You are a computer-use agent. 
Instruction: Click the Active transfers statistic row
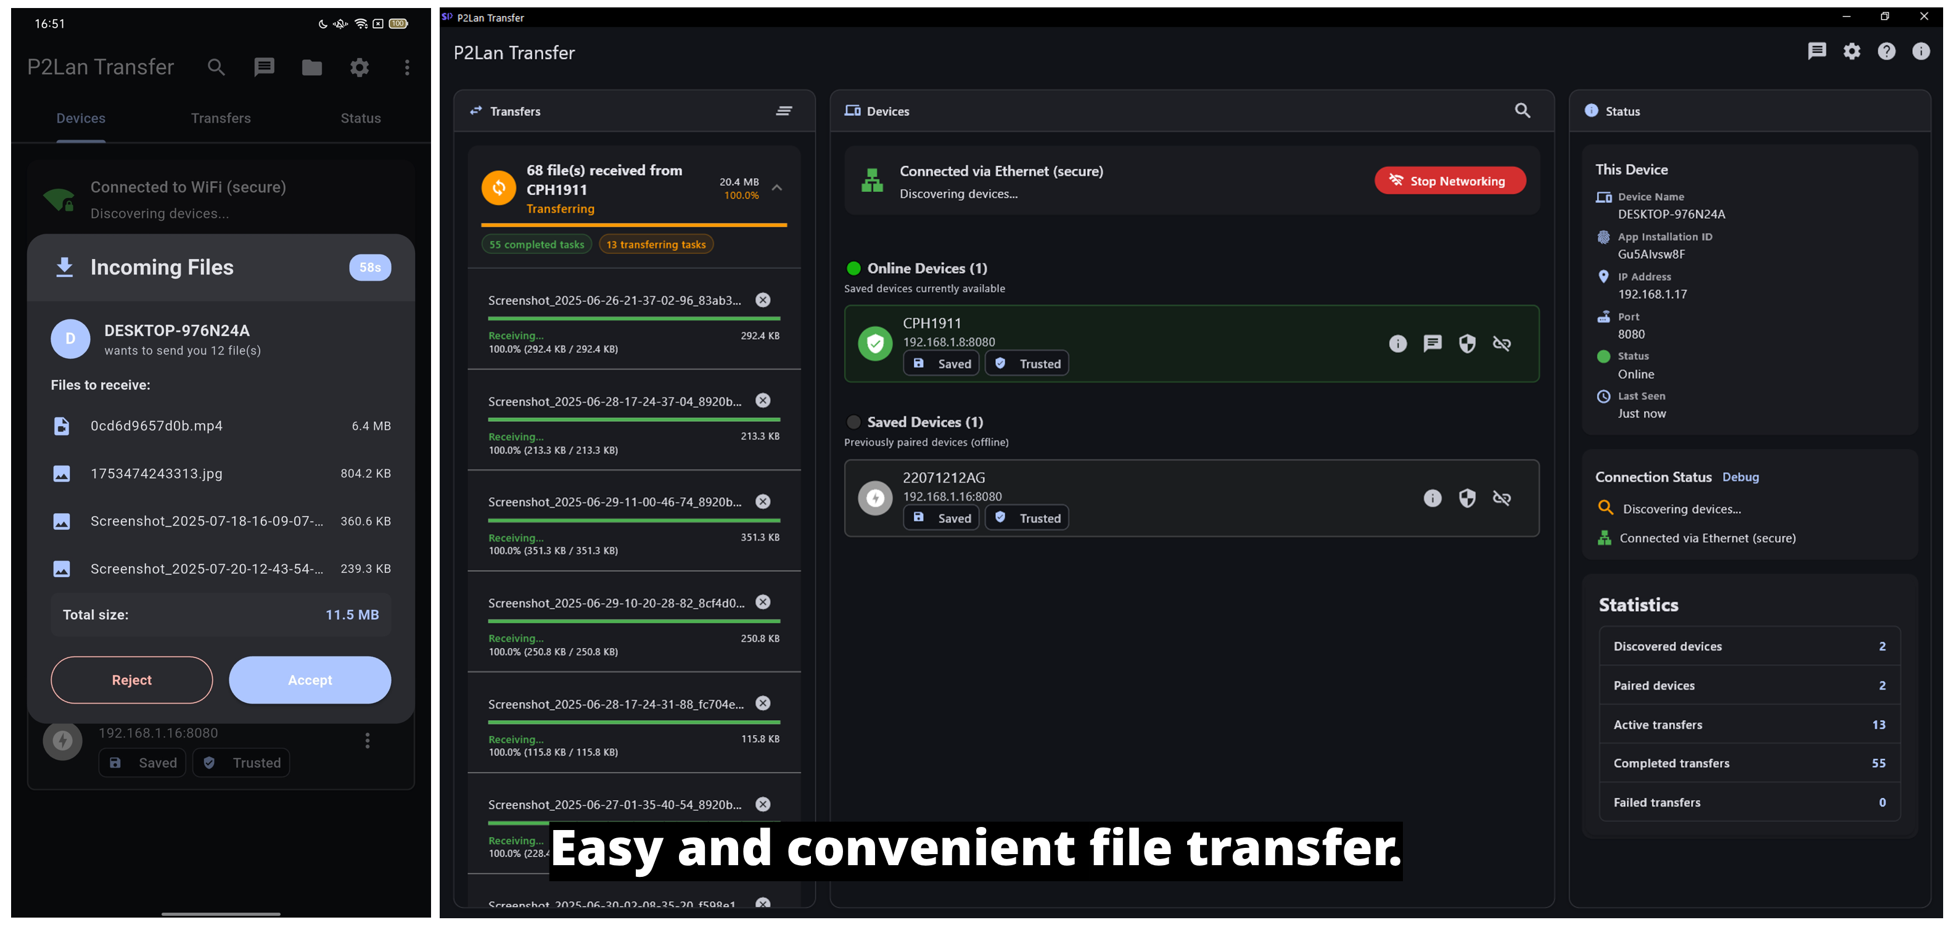pos(1750,724)
